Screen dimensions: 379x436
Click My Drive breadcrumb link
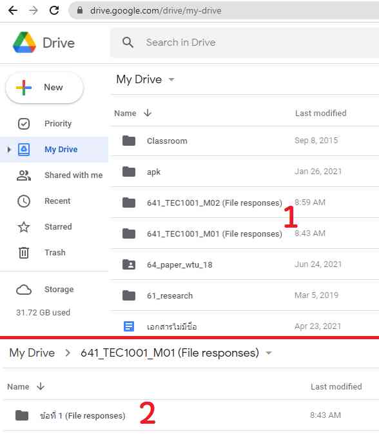[x=32, y=353]
